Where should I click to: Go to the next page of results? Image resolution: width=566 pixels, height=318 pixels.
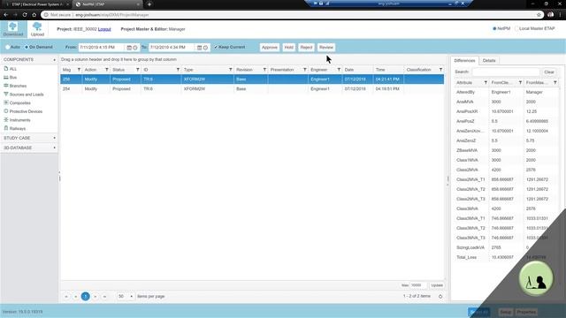[x=96, y=297]
